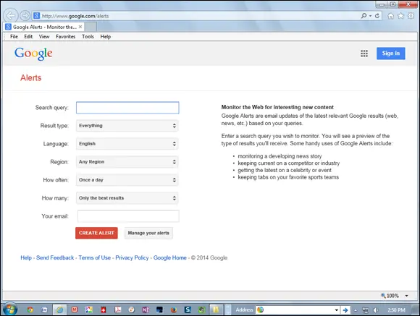Viewport: 420px width, 316px height.
Task: Expand the How often dropdown
Action: point(127,180)
